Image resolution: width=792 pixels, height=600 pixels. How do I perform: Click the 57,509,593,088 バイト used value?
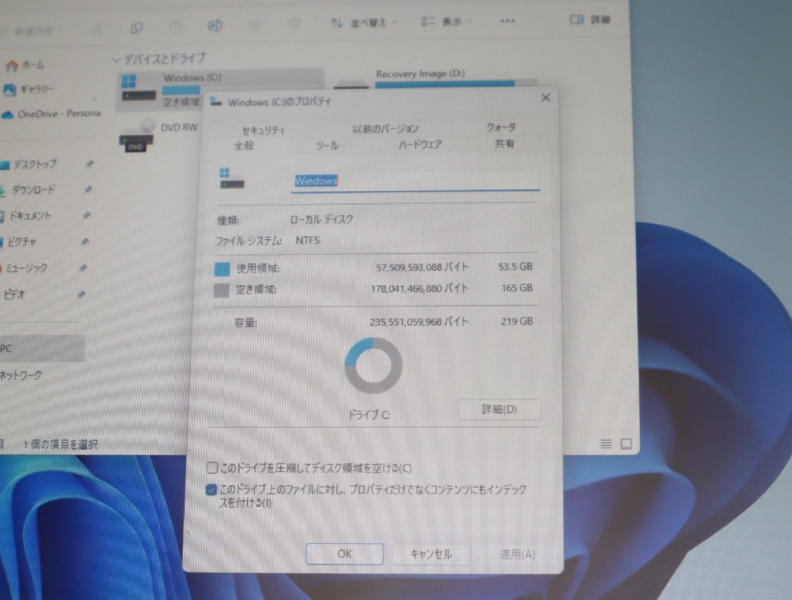(x=422, y=267)
